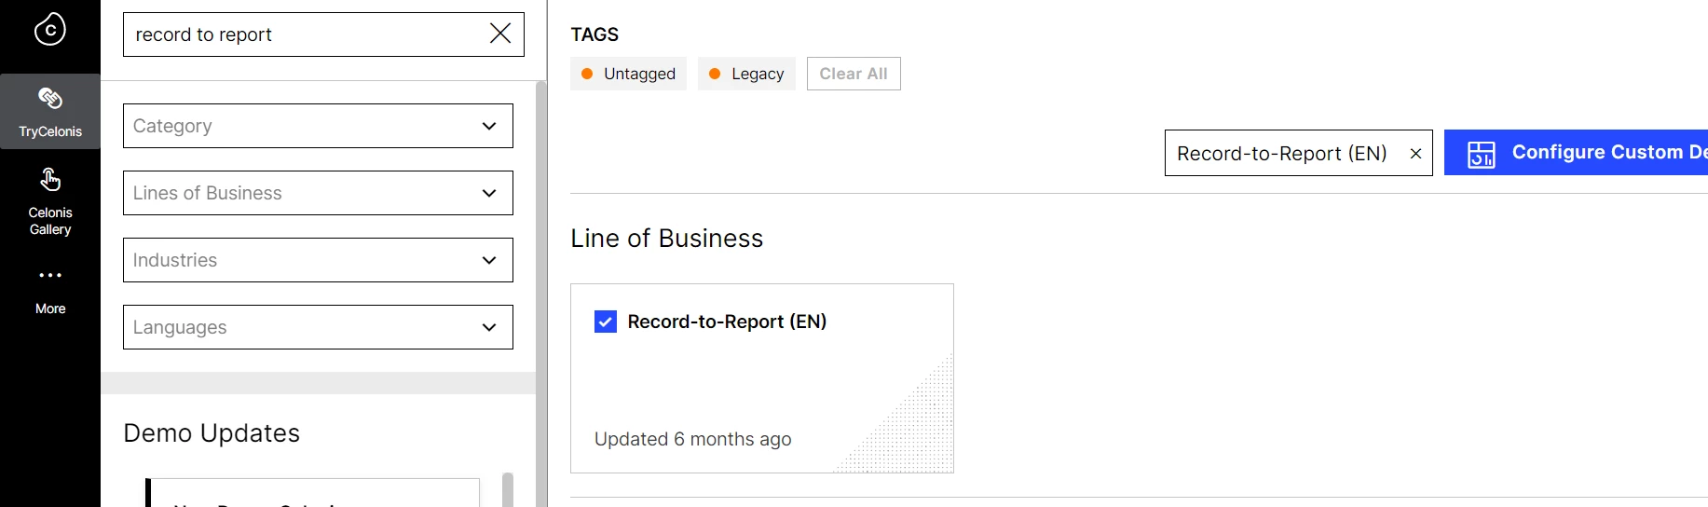Select the Record-to-Report (EN) card
Screen dimensions: 1708x507
(x=761, y=391)
